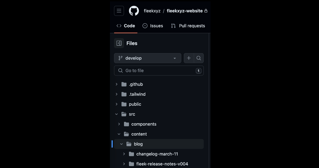The width and height of the screenshot is (319, 168).
Task: Switch to the Code tab
Action: 126,26
